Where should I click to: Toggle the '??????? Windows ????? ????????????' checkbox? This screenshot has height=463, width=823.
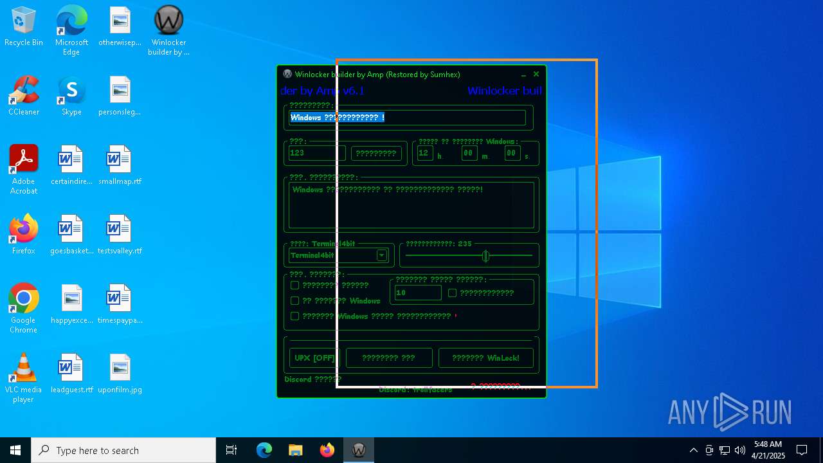(295, 316)
